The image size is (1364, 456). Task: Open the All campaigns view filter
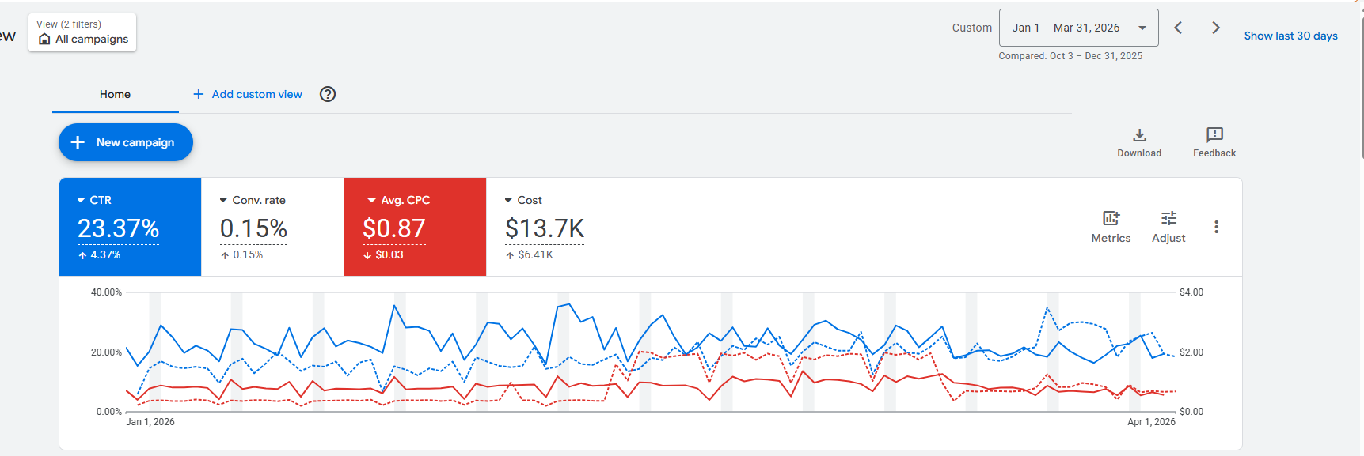pyautogui.click(x=82, y=32)
